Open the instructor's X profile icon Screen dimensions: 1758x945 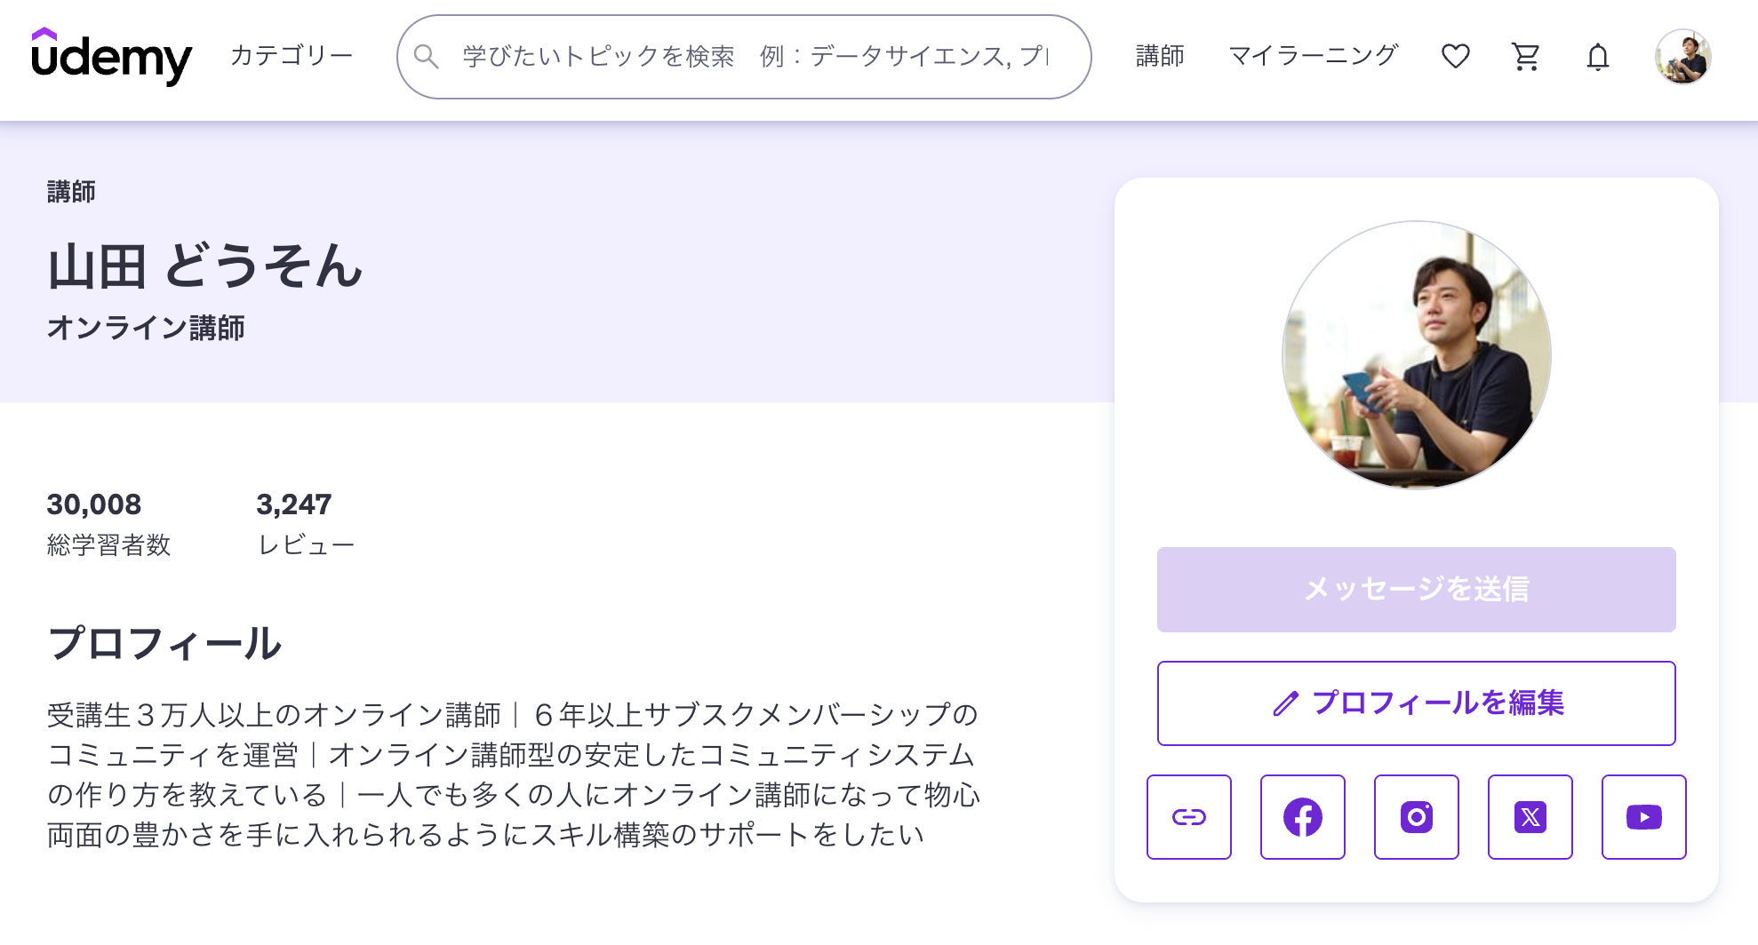1530,817
